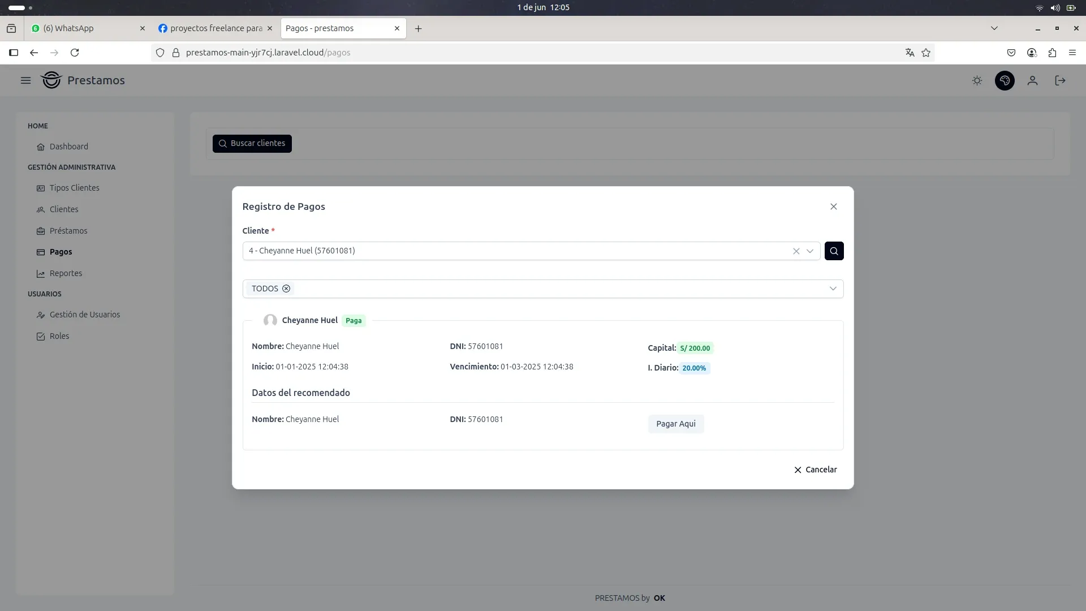Screen dimensions: 1086x611
Task: Click the magnifier search button beside Cliente field
Action: 834,251
